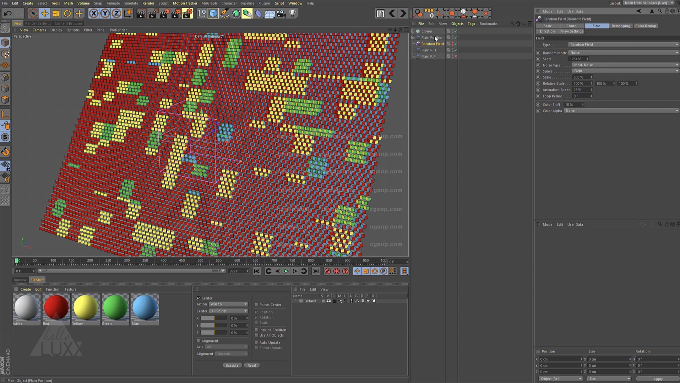Toggle the Parameter keyframe P icon
The image size is (680, 383).
coord(383,271)
